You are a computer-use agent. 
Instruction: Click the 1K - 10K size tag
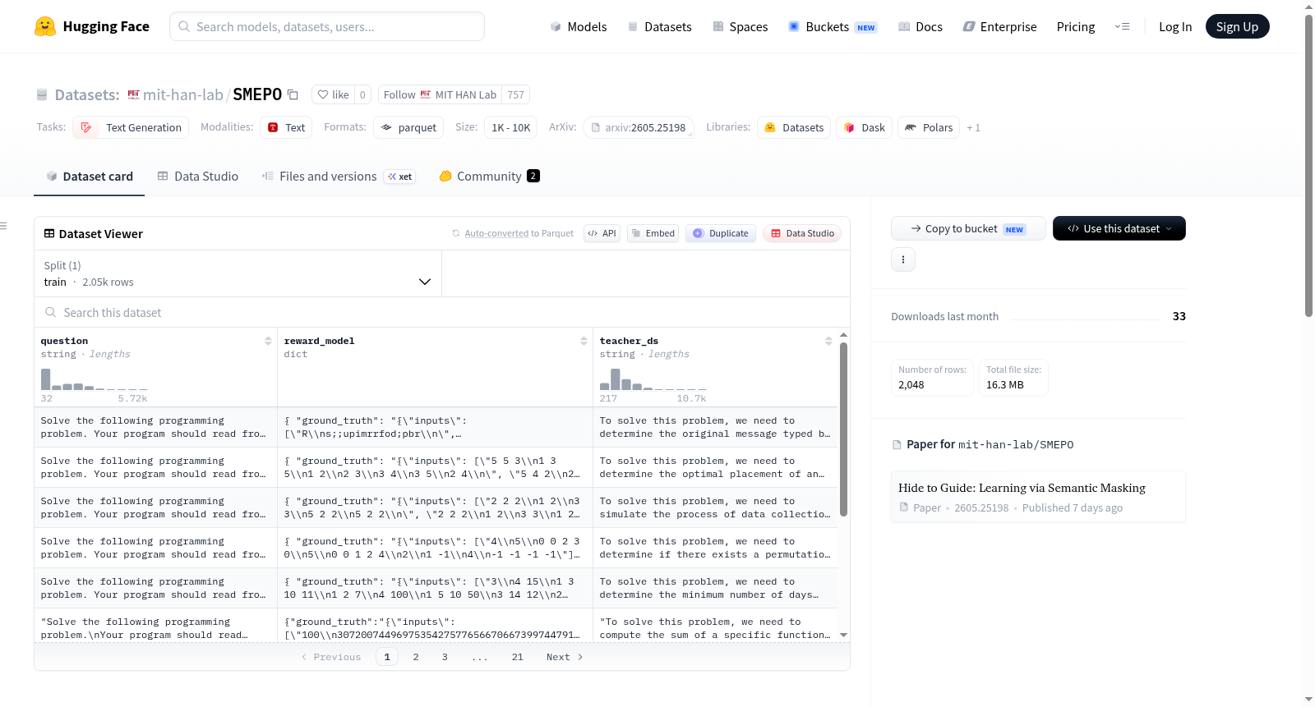tap(510, 127)
